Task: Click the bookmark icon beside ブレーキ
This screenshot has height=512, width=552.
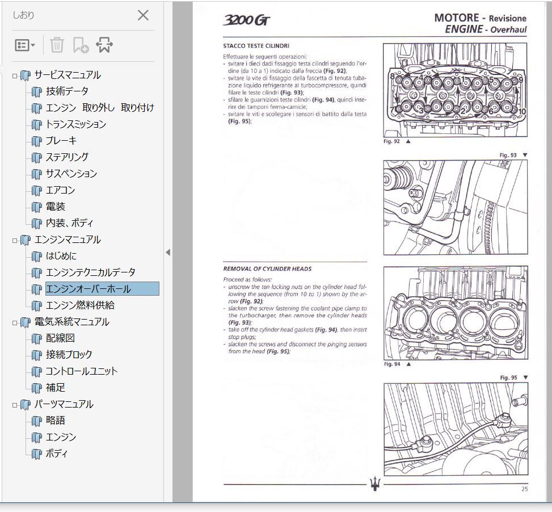Action: (37, 141)
